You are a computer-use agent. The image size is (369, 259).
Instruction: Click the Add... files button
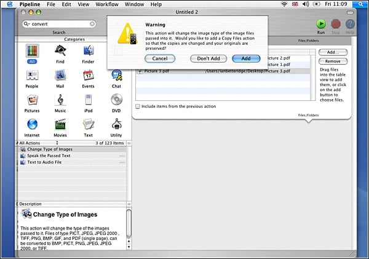(x=333, y=52)
